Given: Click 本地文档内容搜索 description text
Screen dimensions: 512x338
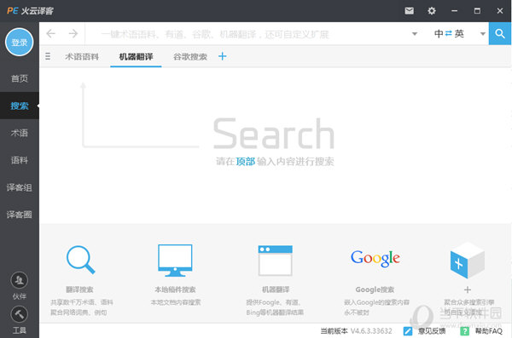Looking at the screenshot, I should click(x=176, y=302).
